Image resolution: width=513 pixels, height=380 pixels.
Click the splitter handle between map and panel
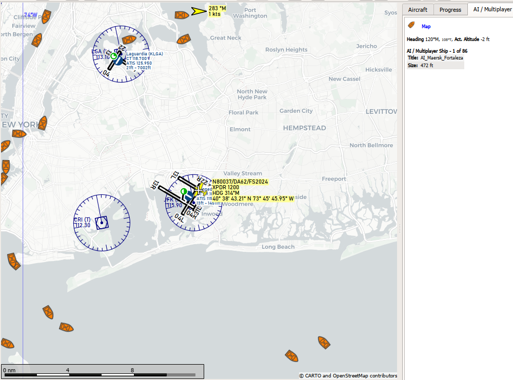[x=400, y=229]
